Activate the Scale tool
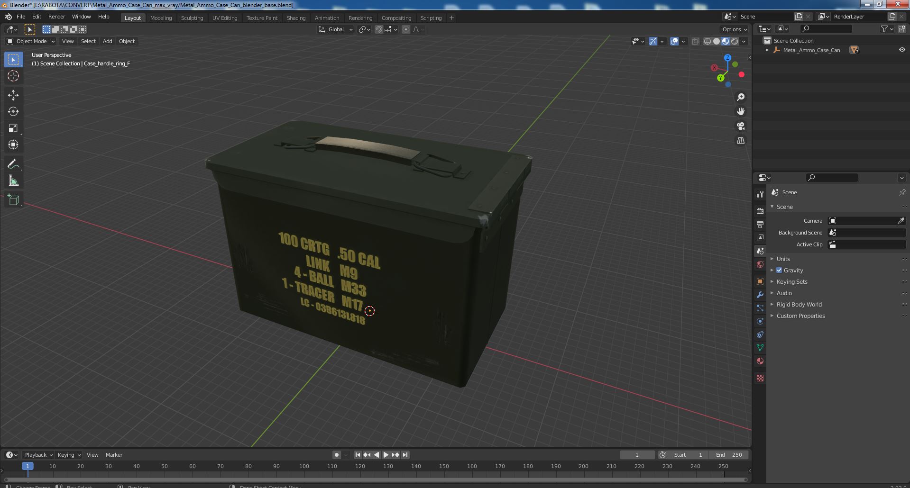This screenshot has height=488, width=910. point(13,128)
